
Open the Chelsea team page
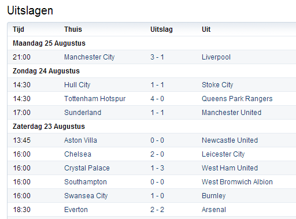pyautogui.click(x=77, y=154)
